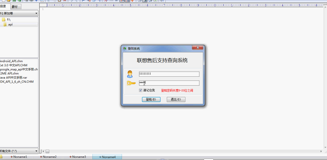Click the golden key password icon

pyautogui.click(x=131, y=83)
